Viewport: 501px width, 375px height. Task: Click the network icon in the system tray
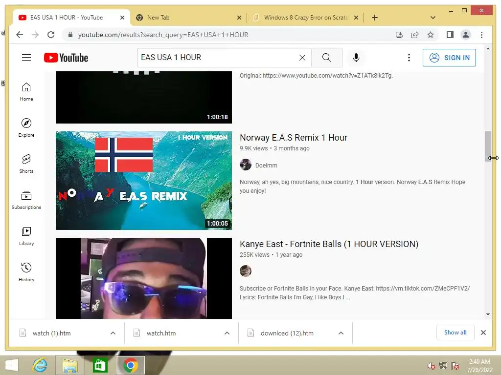tap(443, 366)
